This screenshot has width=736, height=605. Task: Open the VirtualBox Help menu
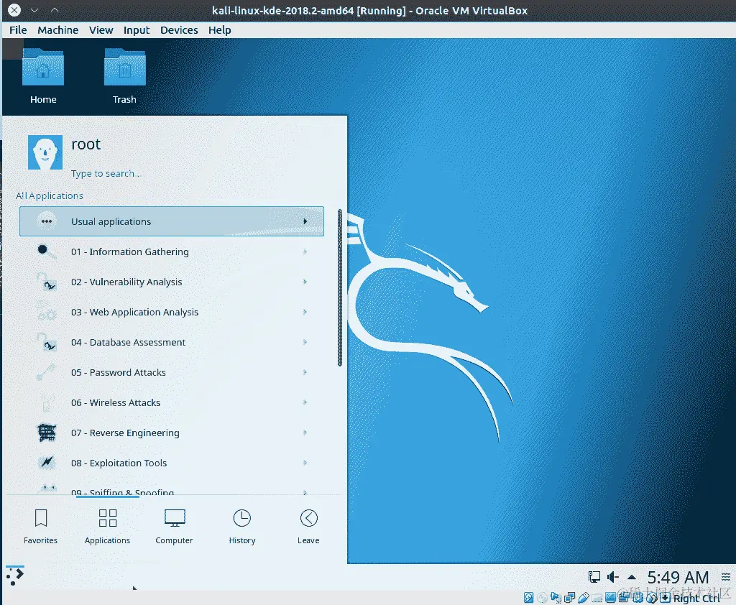click(220, 30)
